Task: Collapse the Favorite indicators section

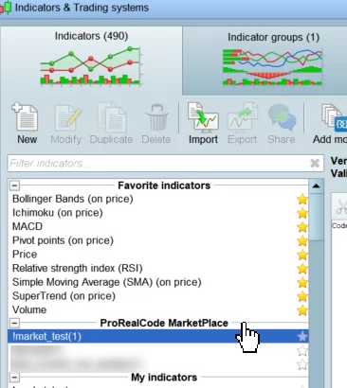Action: [x=14, y=185]
